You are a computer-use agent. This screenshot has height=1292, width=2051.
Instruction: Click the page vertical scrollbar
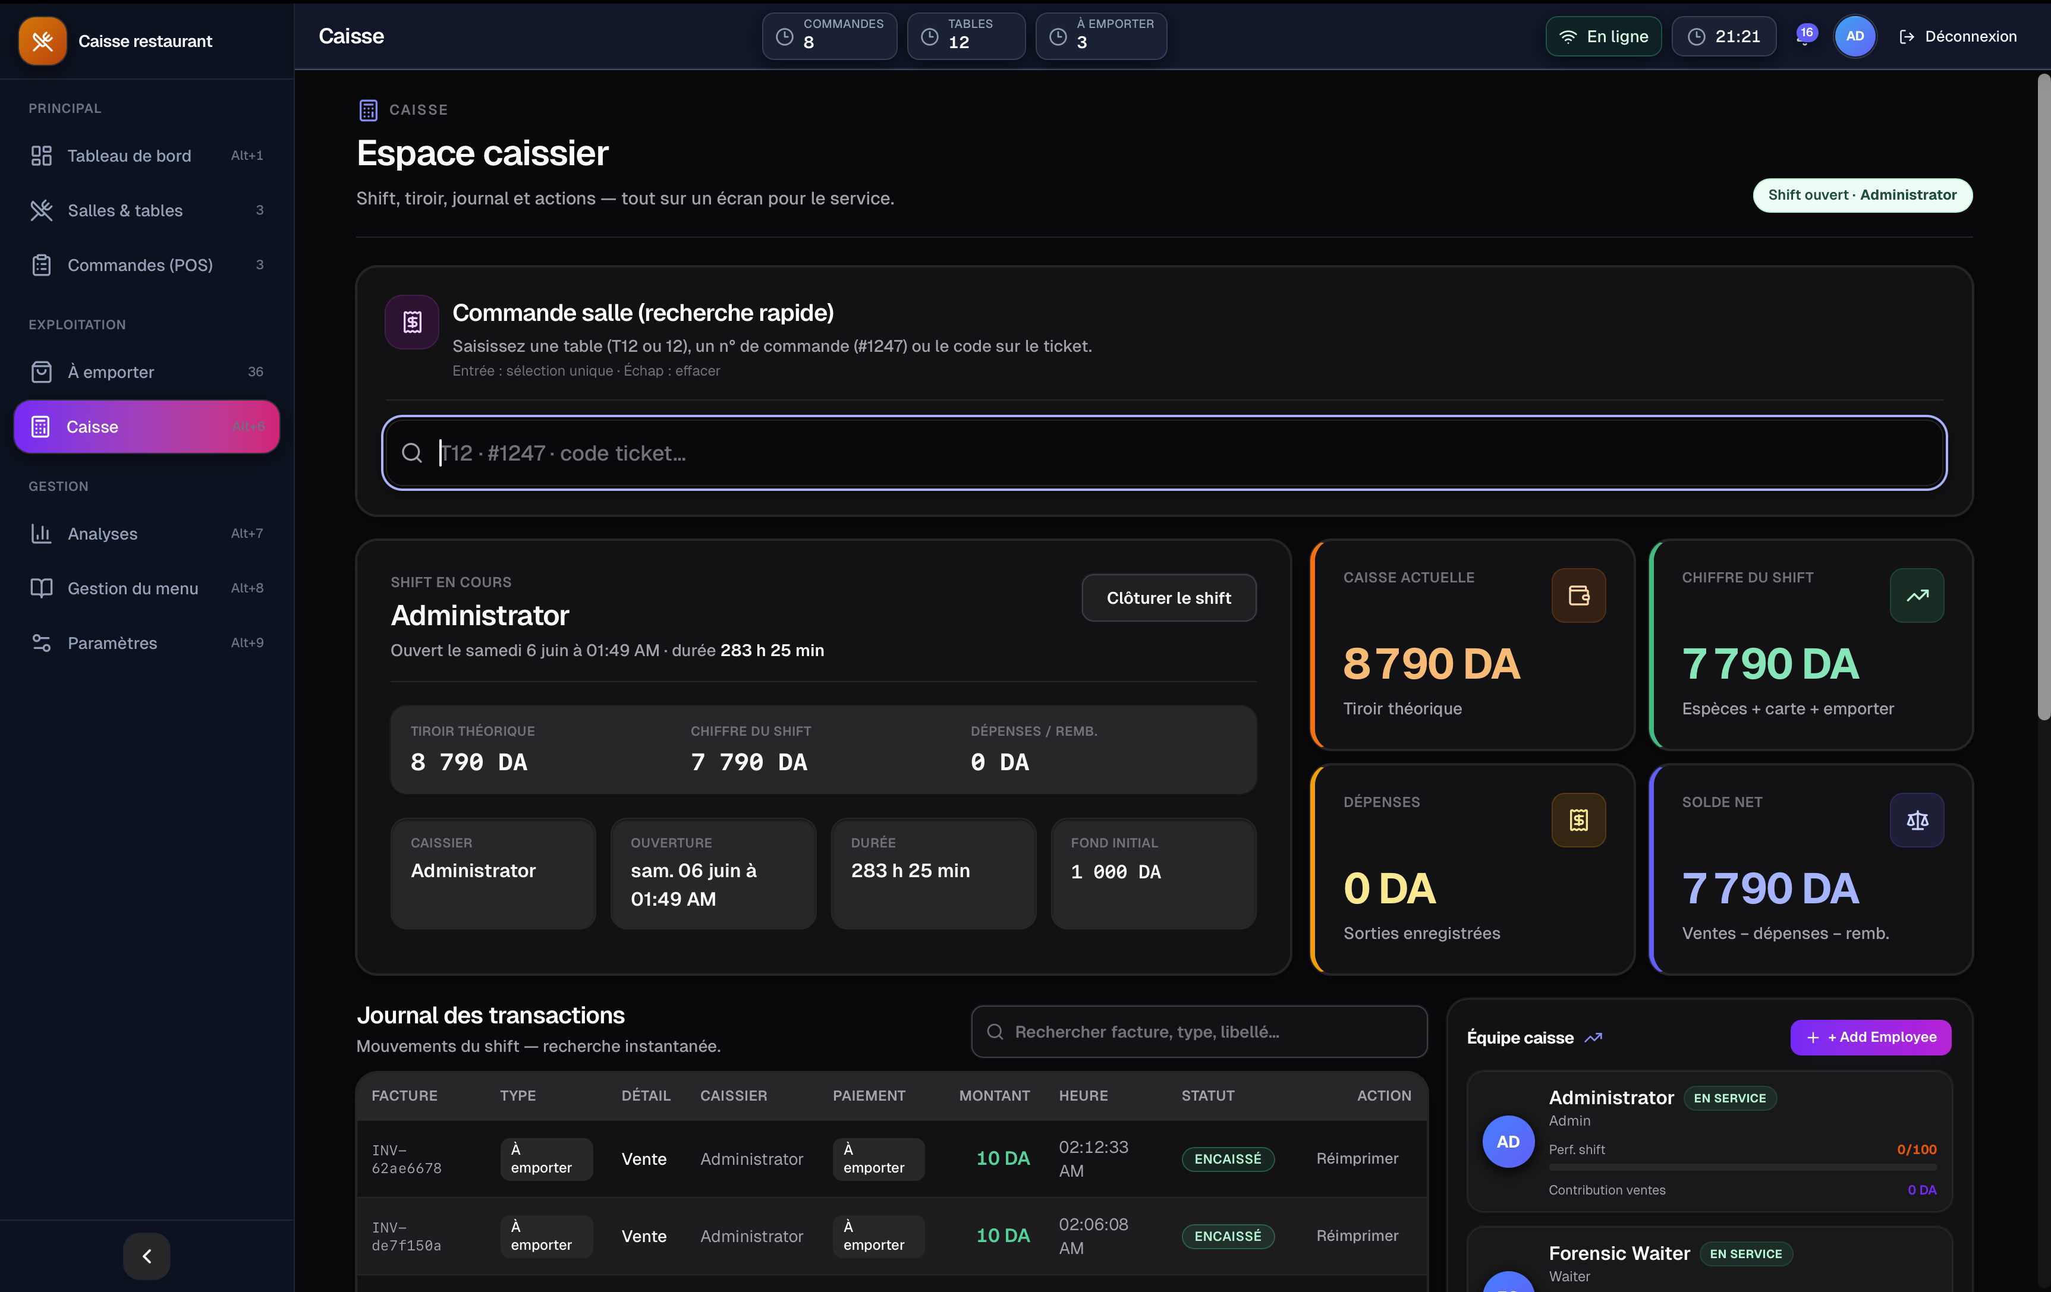[x=2043, y=398]
